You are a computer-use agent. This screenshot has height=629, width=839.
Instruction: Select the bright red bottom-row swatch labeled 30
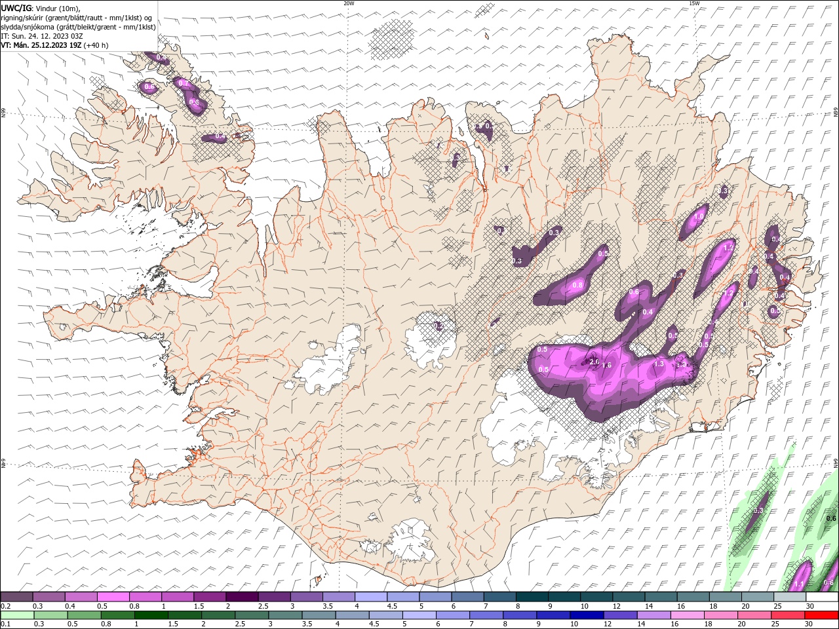click(x=822, y=615)
